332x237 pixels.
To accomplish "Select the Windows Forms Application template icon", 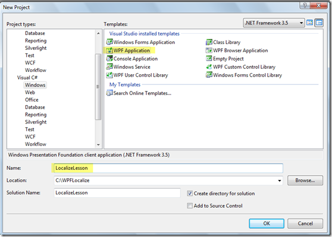I will tap(109, 42).
